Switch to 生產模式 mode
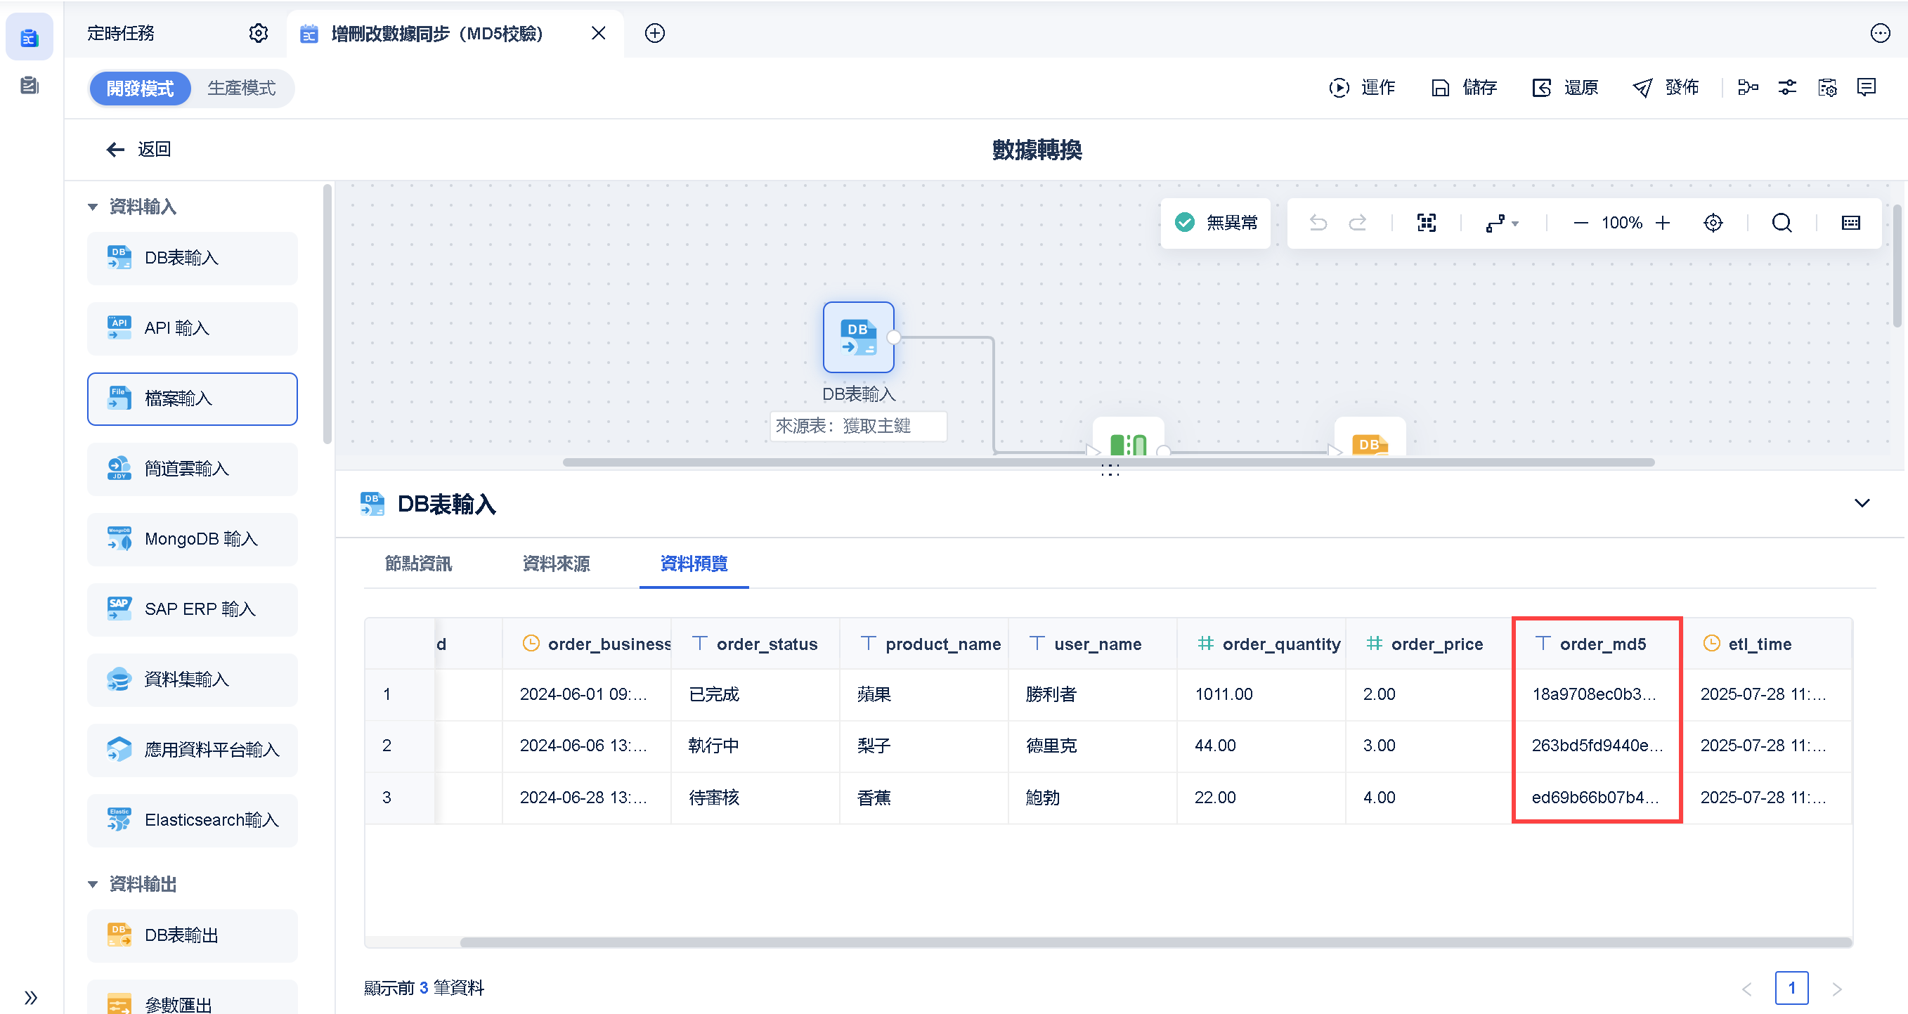1908x1014 pixels. tap(242, 89)
